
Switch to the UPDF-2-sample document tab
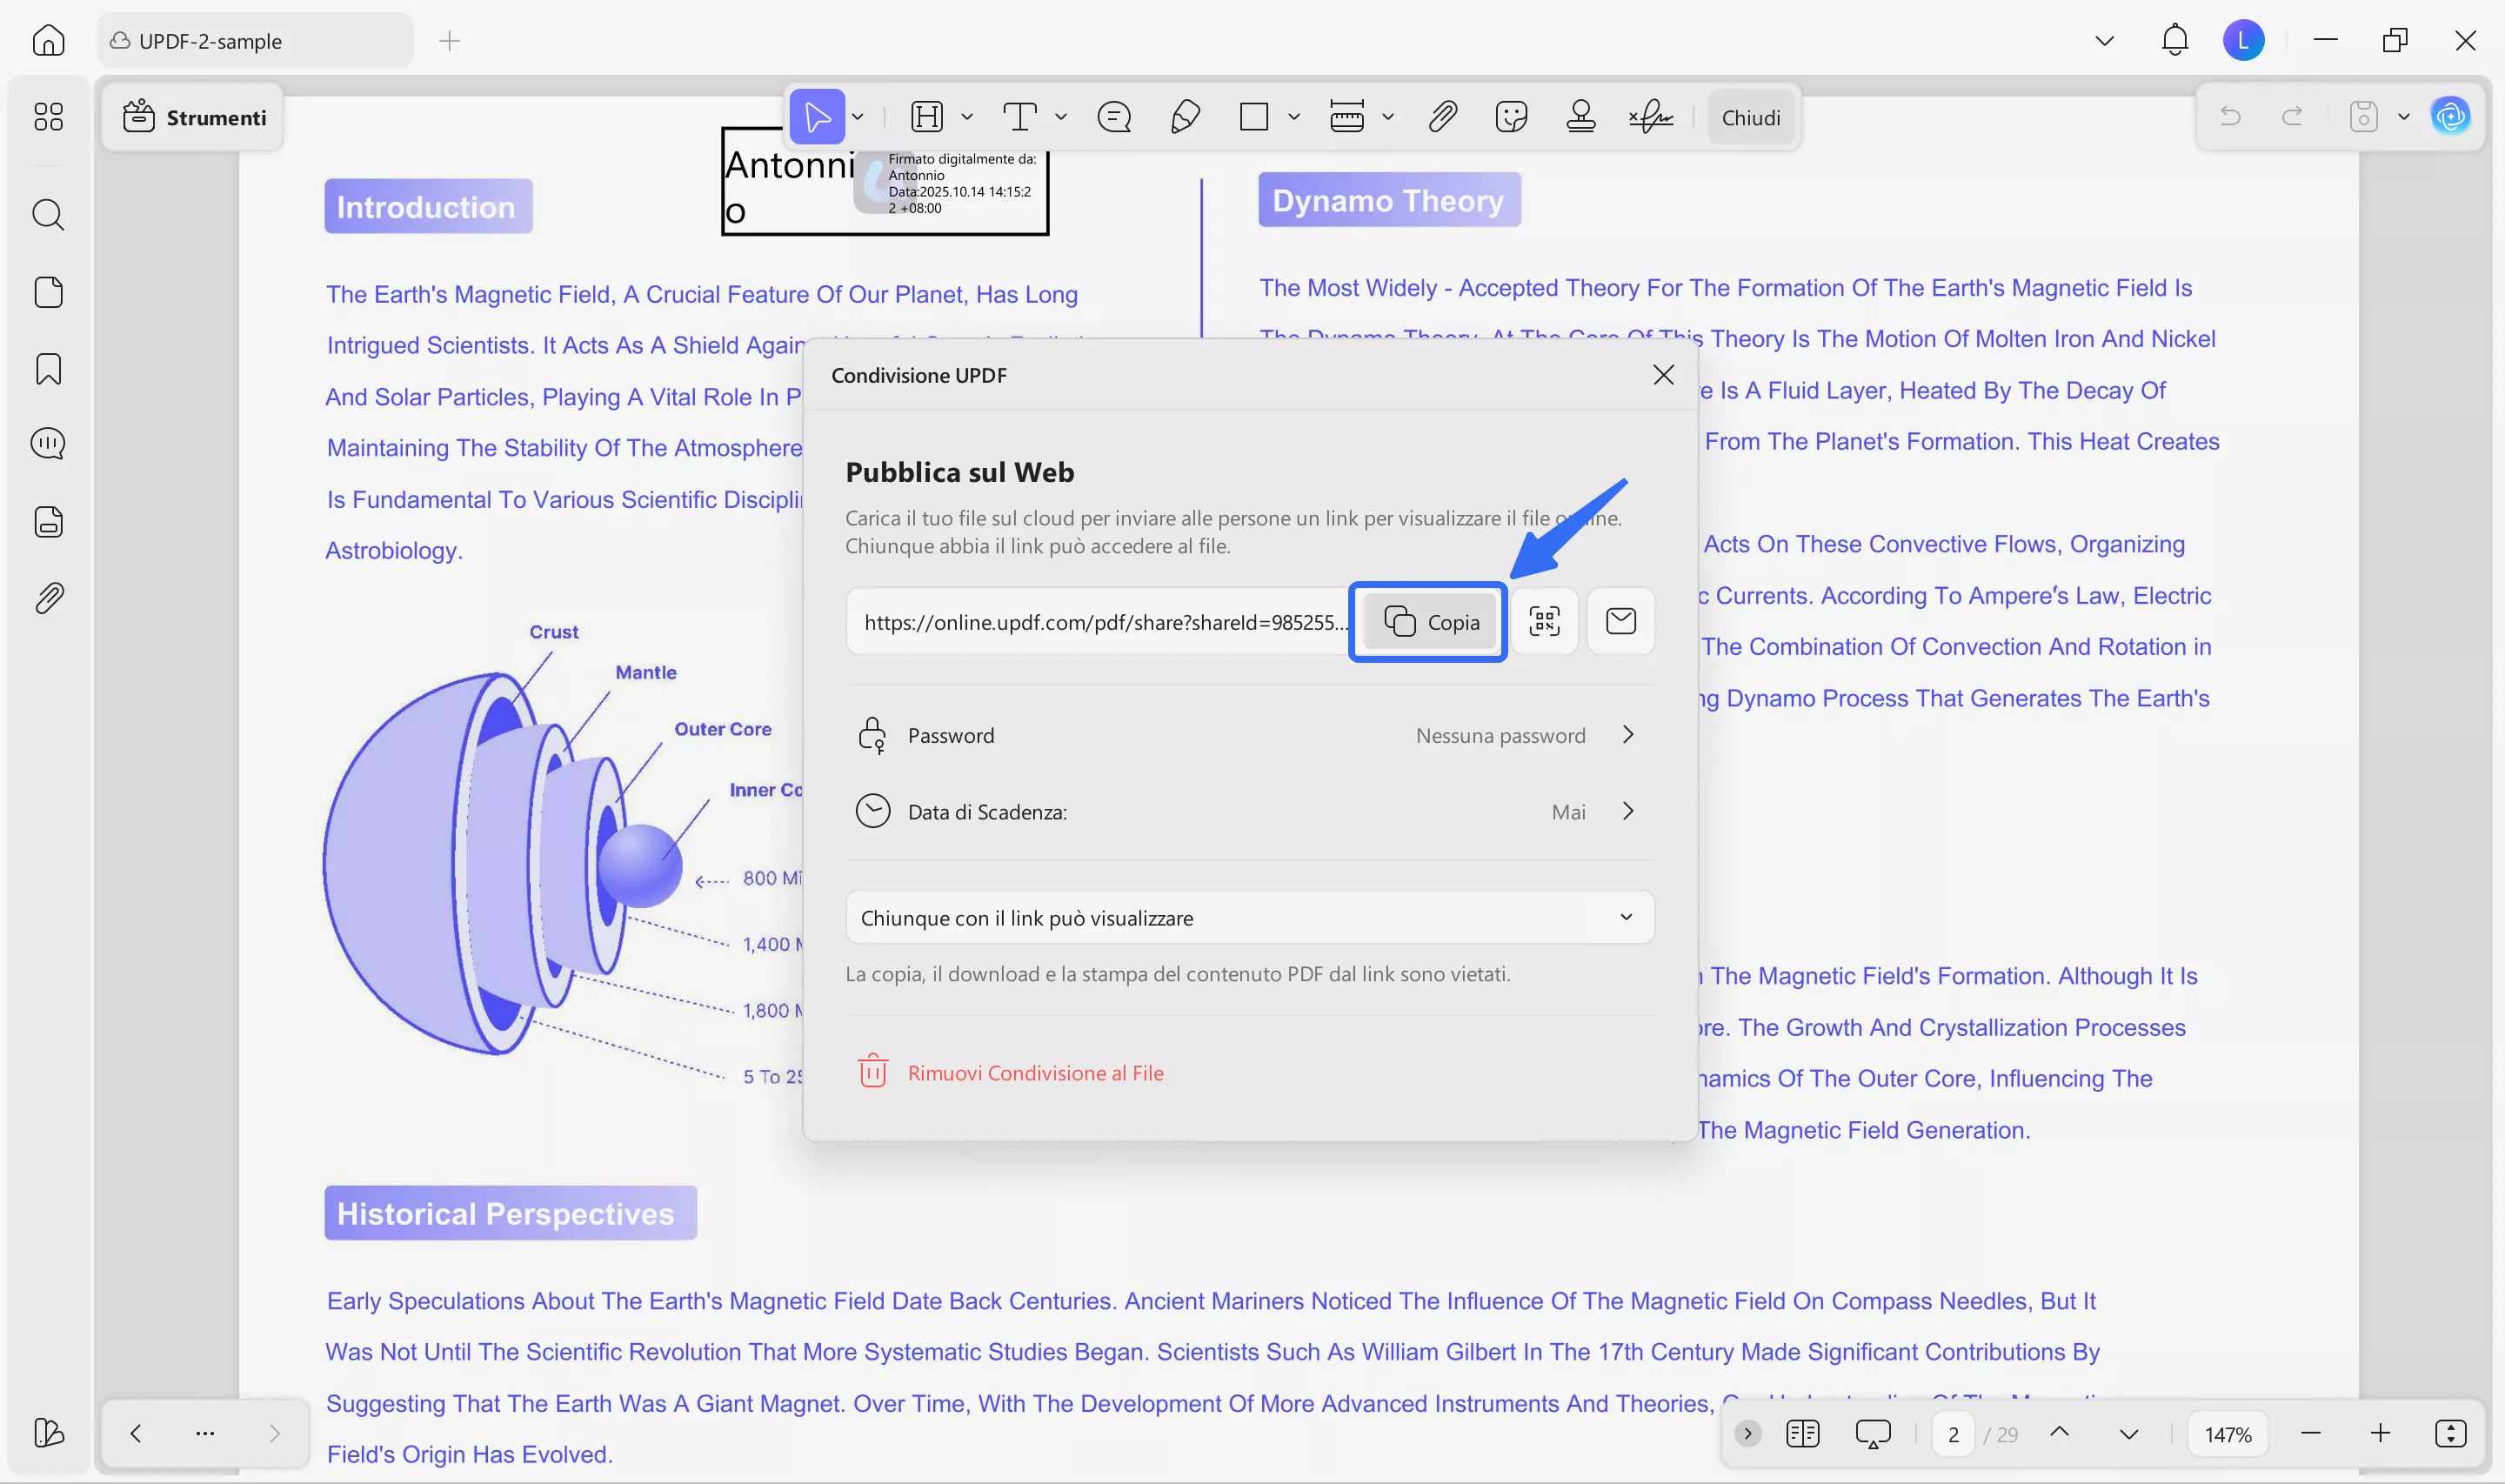pos(253,40)
